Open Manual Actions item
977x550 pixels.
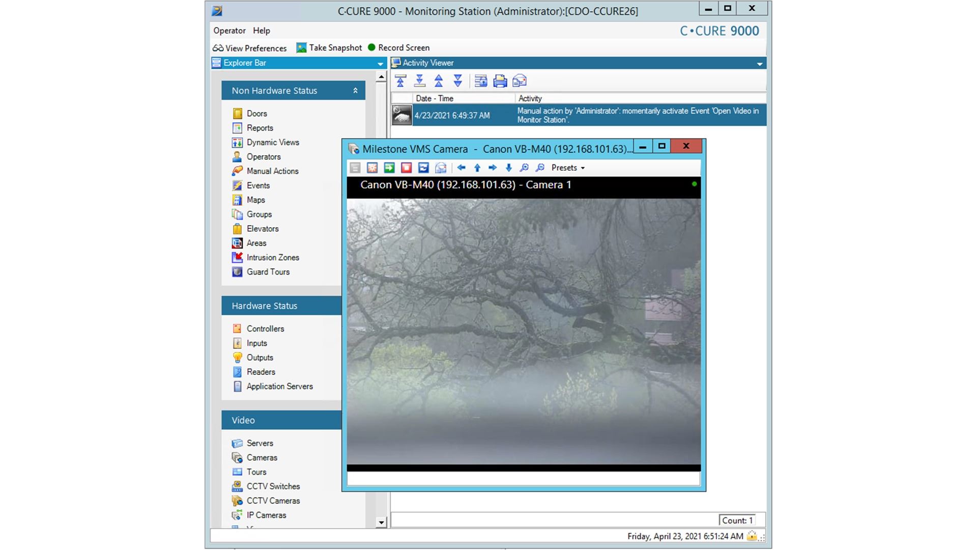tap(265, 171)
